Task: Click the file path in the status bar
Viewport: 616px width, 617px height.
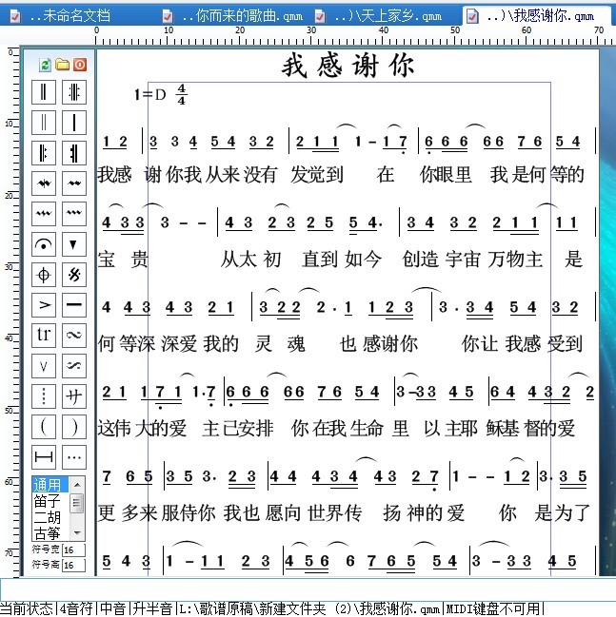Action: [x=309, y=608]
